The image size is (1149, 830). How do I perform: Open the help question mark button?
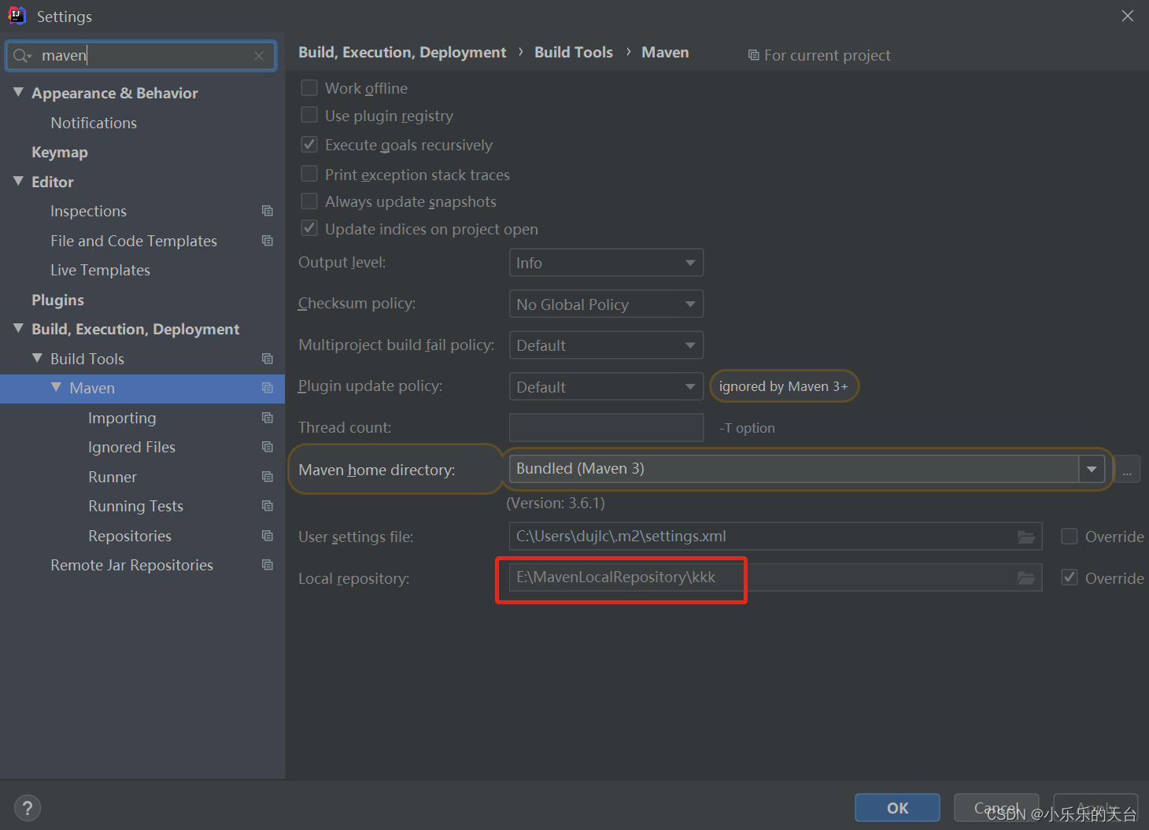point(28,808)
